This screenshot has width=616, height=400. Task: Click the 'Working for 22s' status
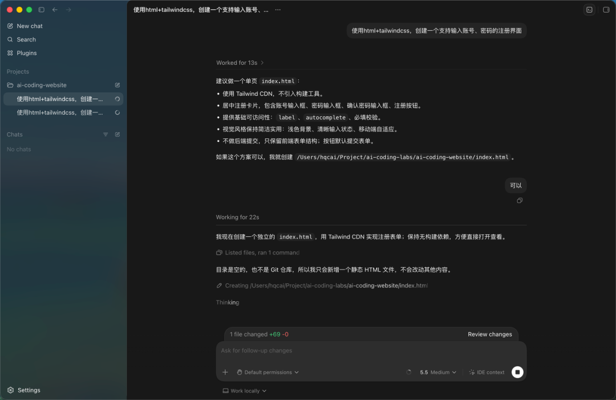237,218
